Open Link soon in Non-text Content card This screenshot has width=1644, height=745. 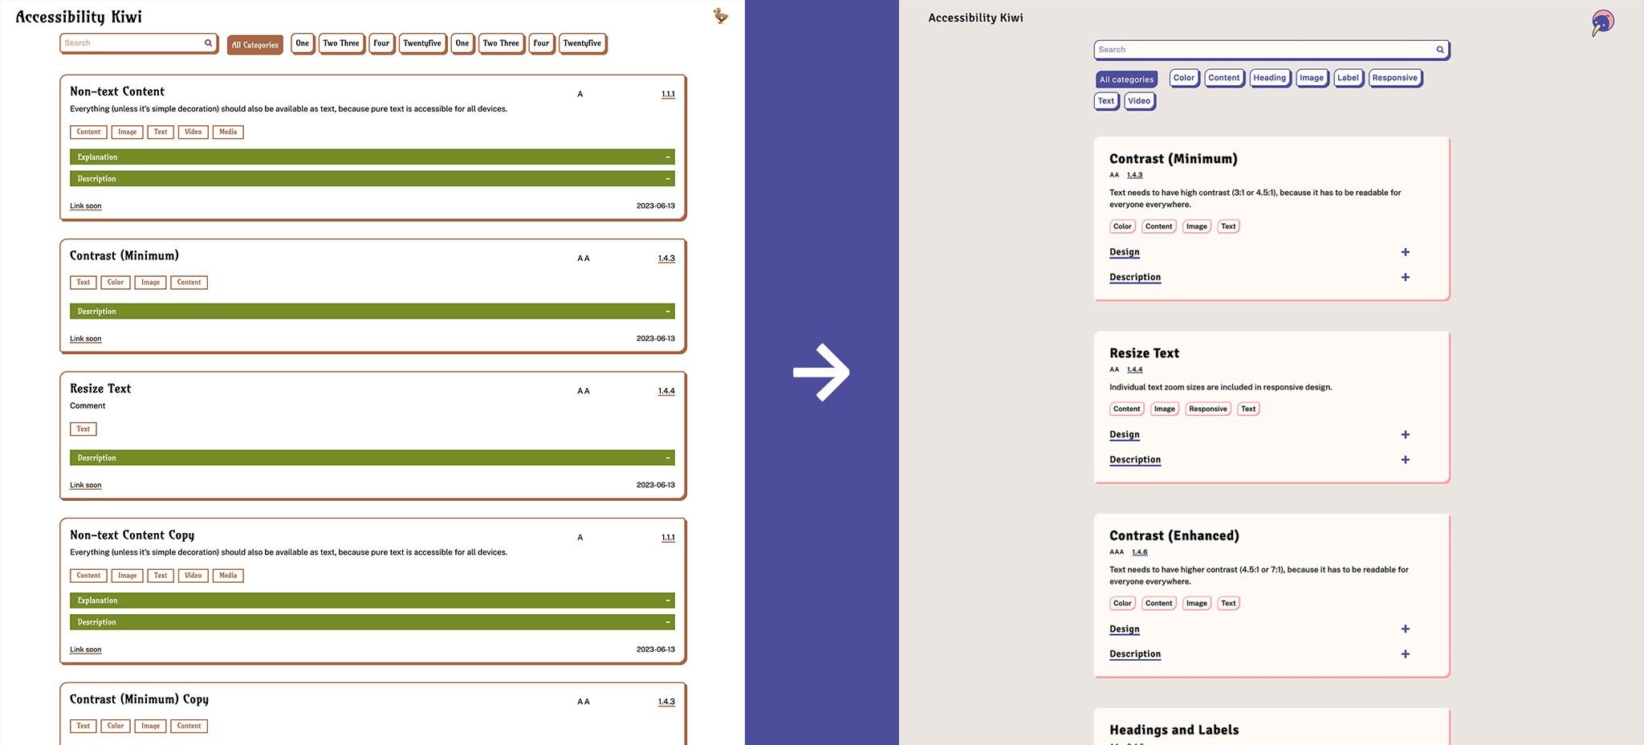[86, 206]
